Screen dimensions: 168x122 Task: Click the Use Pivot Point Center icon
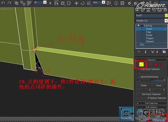[109, 3]
